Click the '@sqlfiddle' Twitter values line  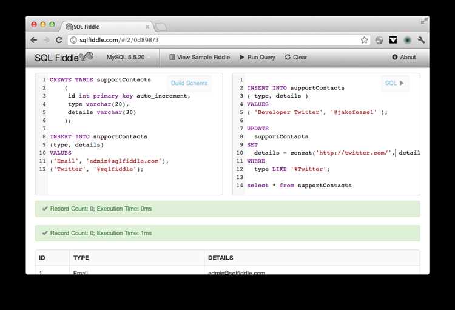[96, 169]
